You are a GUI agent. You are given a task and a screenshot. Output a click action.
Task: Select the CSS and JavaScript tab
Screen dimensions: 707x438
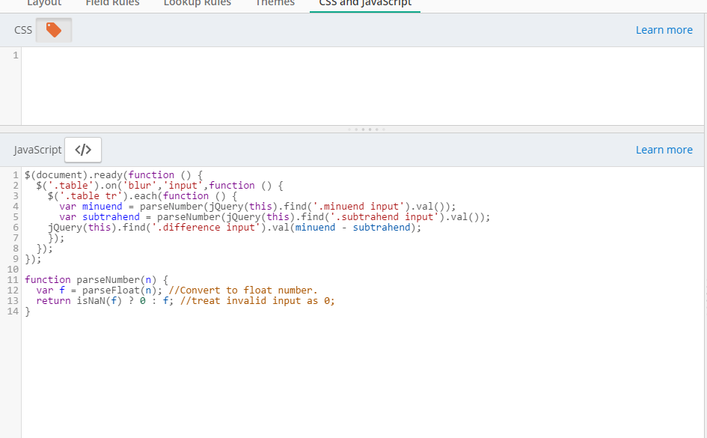(365, 4)
